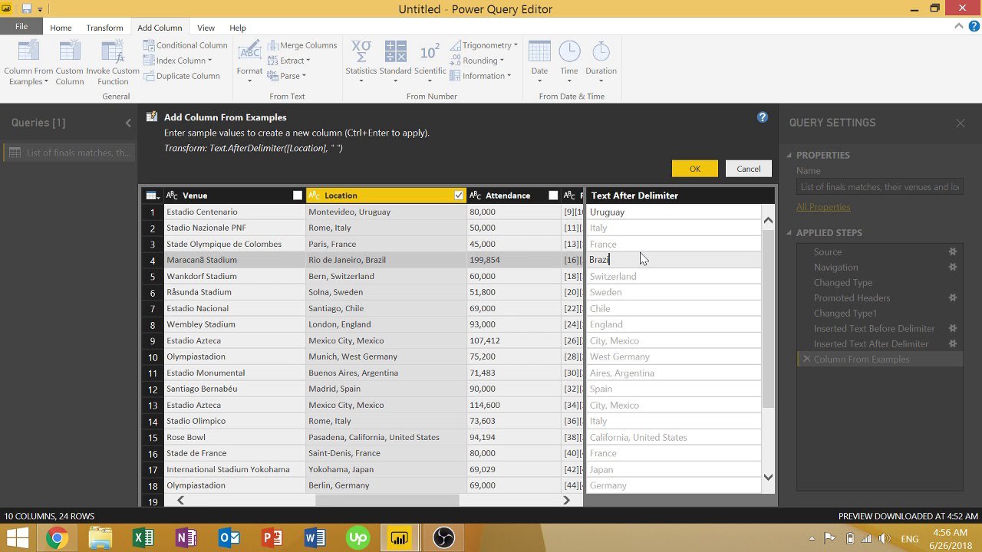Image resolution: width=982 pixels, height=552 pixels.
Task: Open Excel from the taskbar
Action: tap(143, 538)
